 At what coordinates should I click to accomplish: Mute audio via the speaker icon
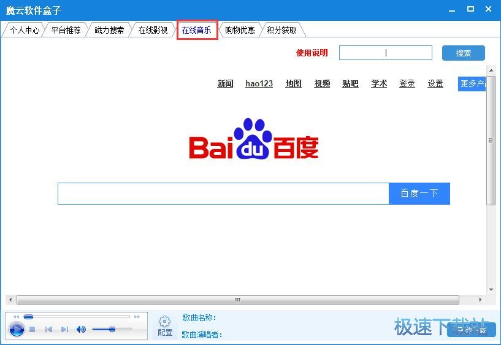(81, 329)
